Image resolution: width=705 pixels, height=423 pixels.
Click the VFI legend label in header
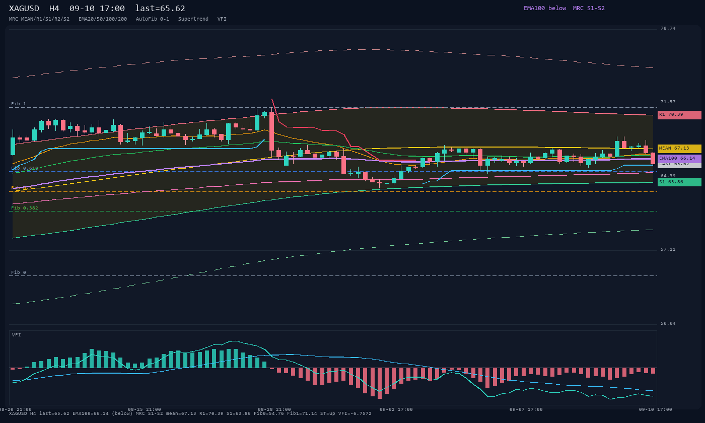point(222,19)
